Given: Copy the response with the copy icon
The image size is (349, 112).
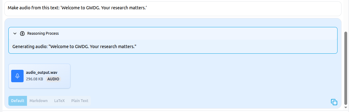Looking at the screenshot, I should [334, 102].
